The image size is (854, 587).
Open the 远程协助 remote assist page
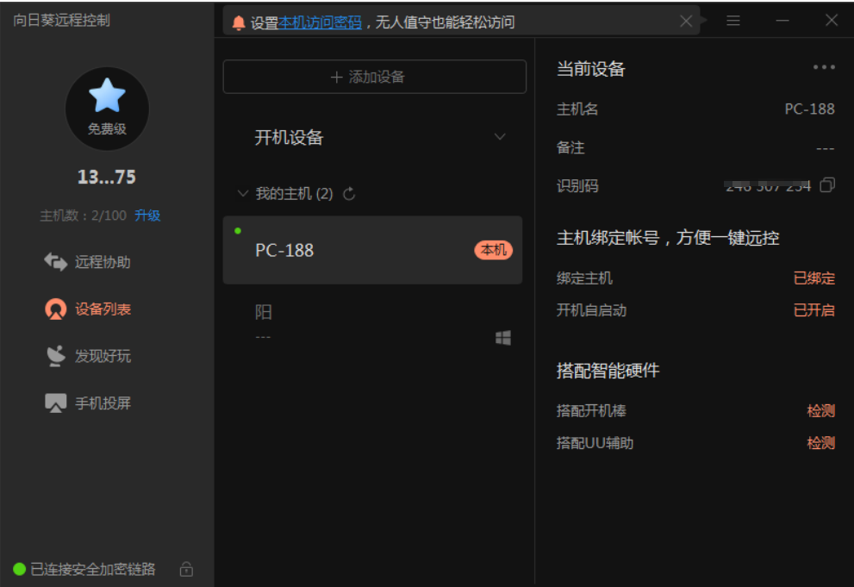pyautogui.click(x=87, y=262)
